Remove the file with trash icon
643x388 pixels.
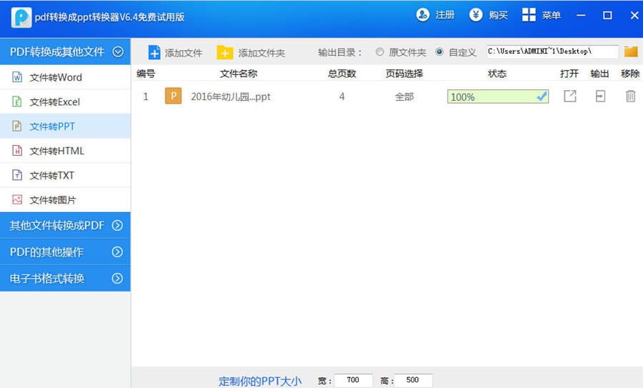(x=630, y=96)
